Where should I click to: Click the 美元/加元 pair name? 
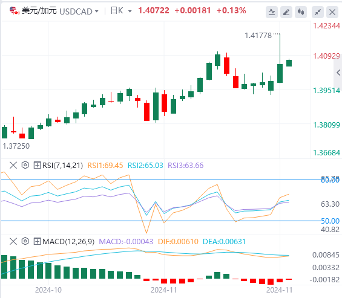click(x=39, y=11)
